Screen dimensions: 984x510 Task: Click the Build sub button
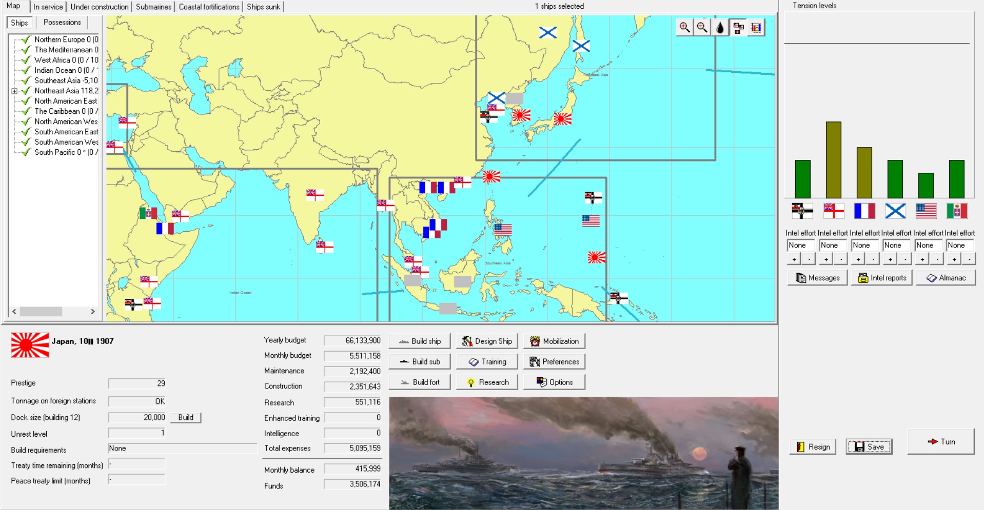pos(420,362)
